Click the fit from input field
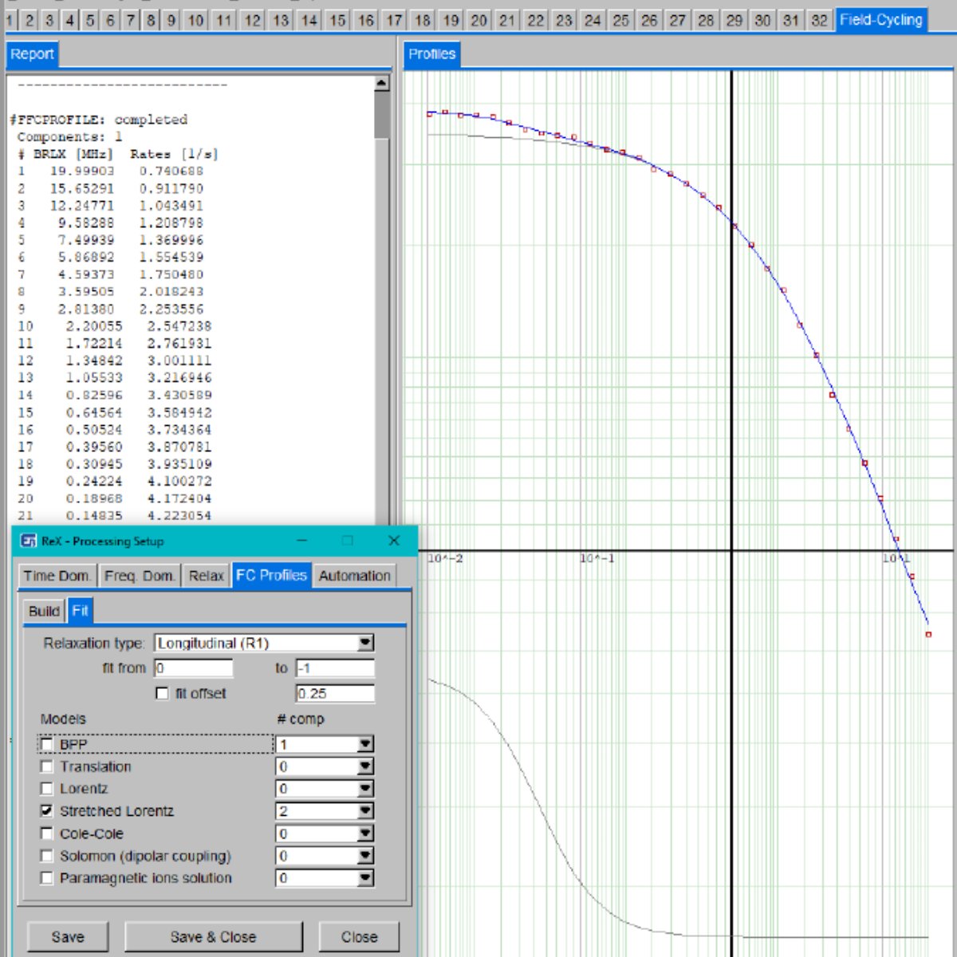The image size is (957, 957). tap(194, 668)
